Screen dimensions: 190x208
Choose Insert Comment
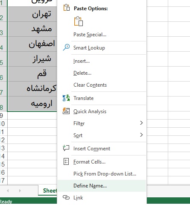102,149
